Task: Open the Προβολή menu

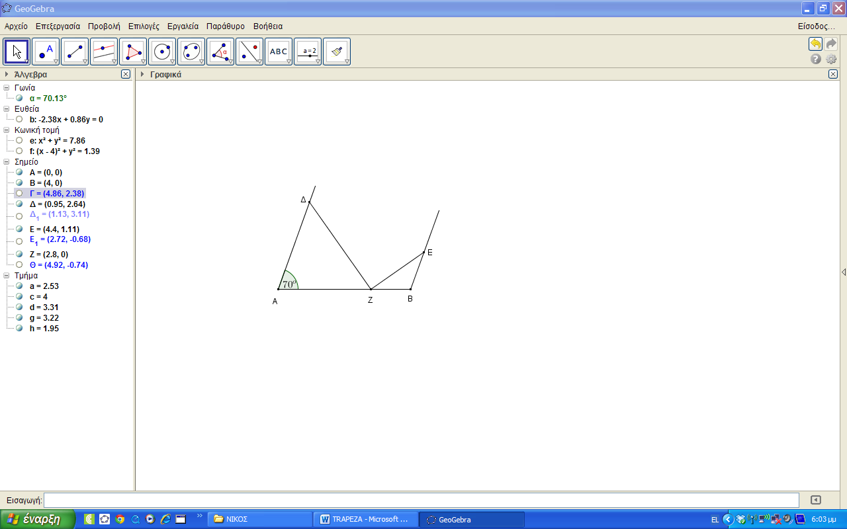Action: click(104, 26)
